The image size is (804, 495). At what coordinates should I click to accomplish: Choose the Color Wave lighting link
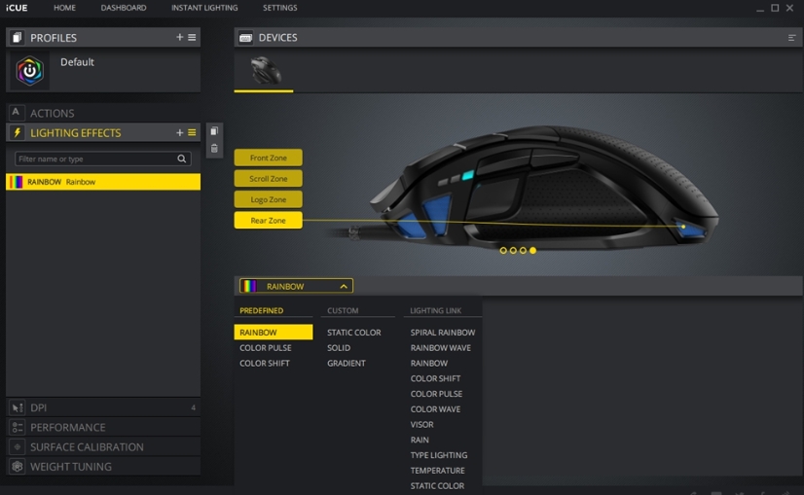tap(435, 408)
